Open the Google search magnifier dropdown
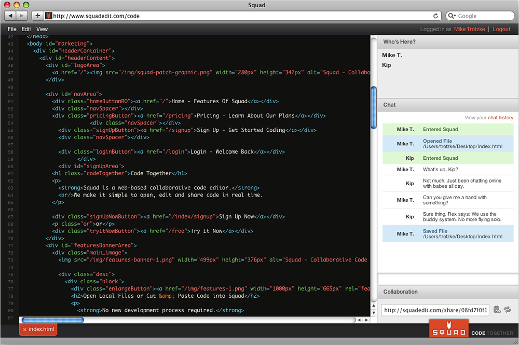 452,16
